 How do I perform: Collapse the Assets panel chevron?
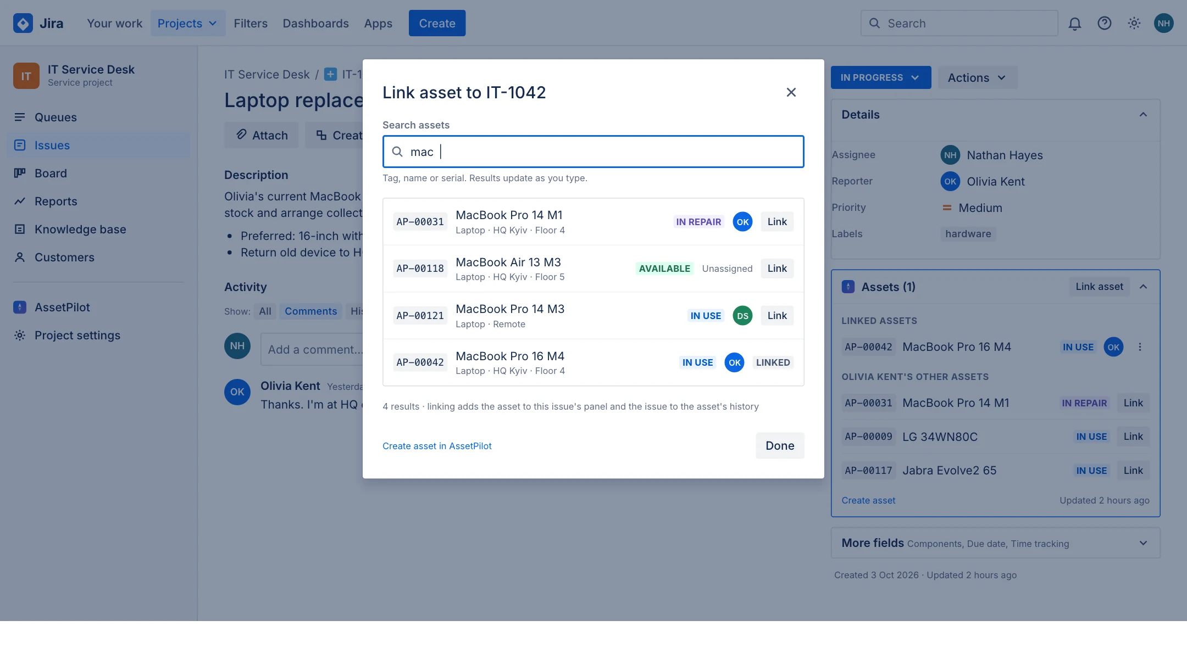(x=1143, y=287)
